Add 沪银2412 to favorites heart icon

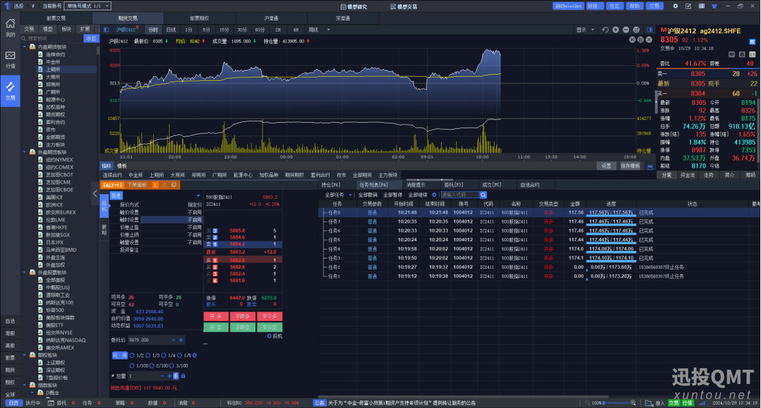click(x=732, y=54)
